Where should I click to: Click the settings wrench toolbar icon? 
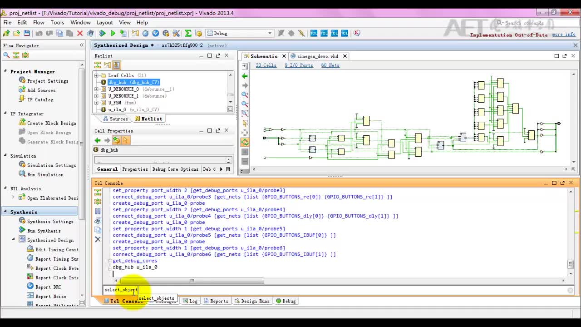coord(176,33)
